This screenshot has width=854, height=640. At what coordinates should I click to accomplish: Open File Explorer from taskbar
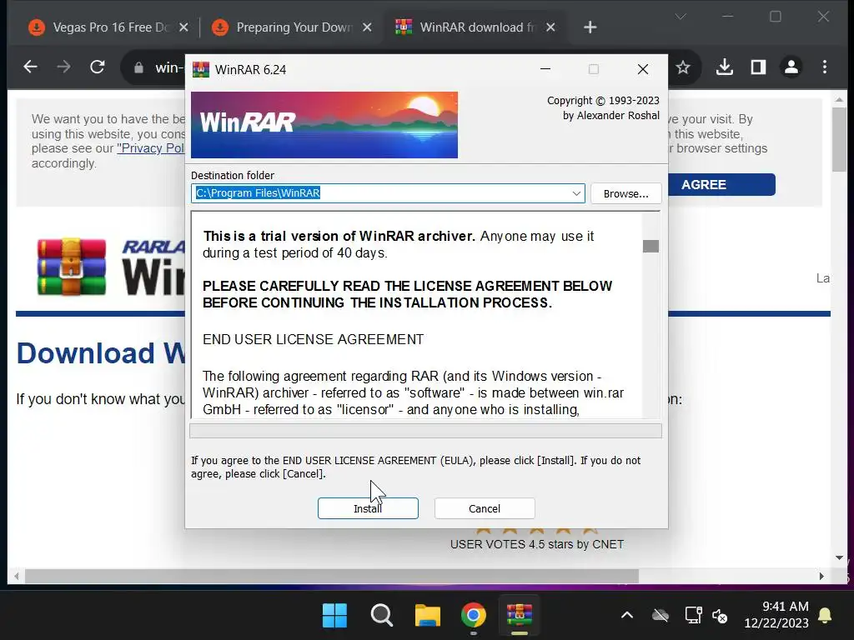pyautogui.click(x=428, y=616)
